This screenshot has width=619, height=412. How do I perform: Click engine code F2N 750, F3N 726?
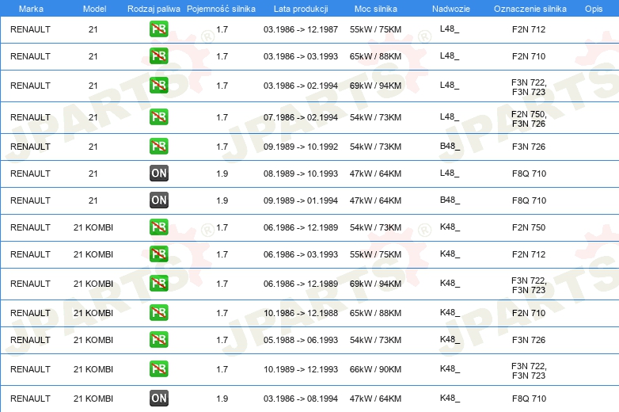point(529,119)
